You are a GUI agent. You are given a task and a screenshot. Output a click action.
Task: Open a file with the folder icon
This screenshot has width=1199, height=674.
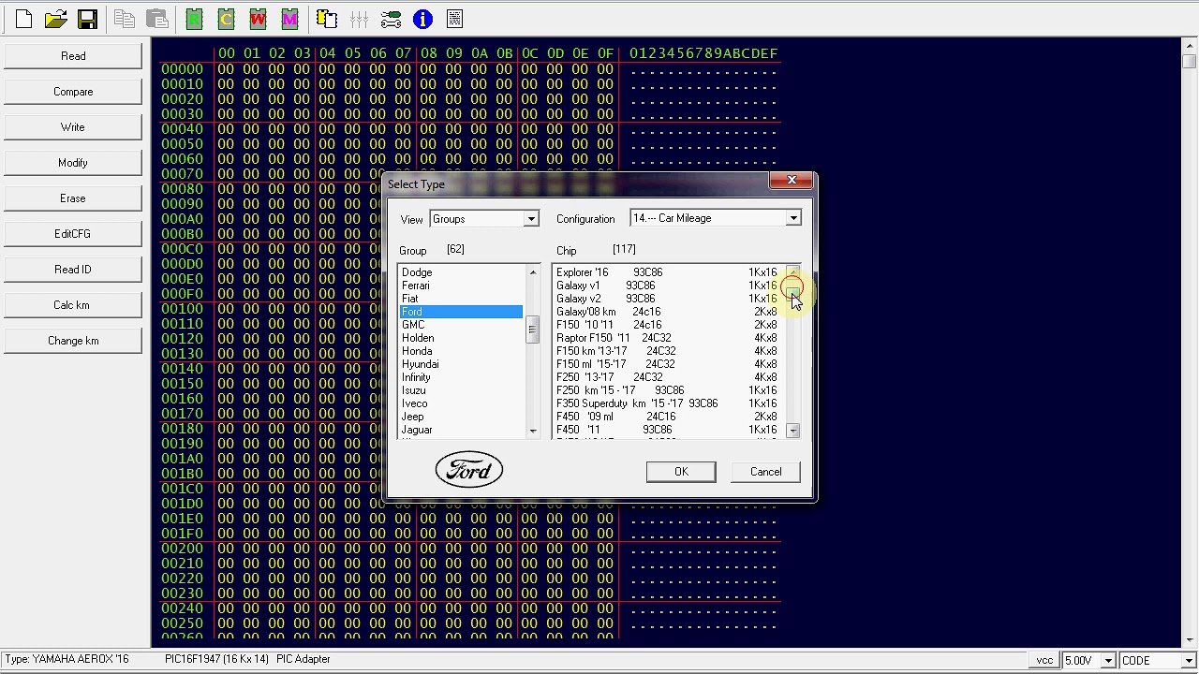tap(55, 19)
